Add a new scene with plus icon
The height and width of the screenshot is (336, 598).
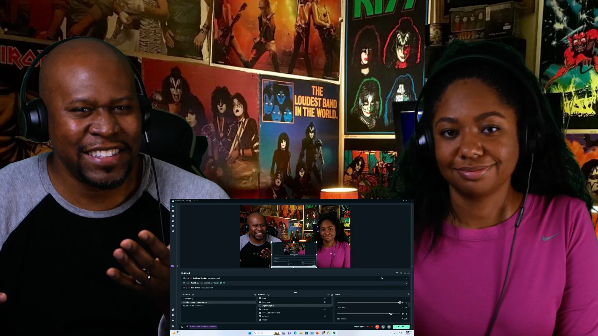coord(193,295)
